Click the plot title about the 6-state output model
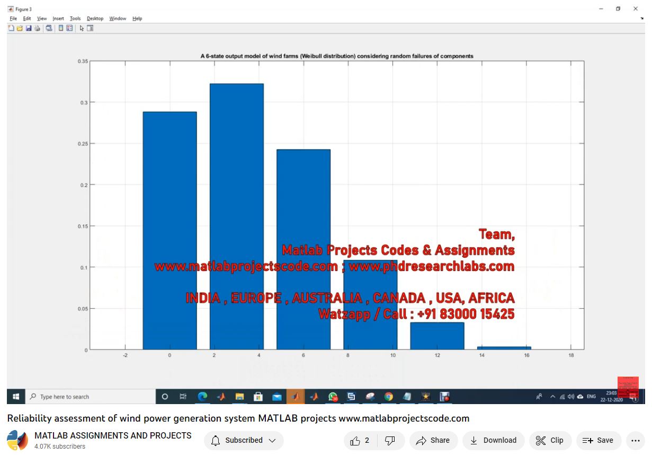This screenshot has height=455, width=652. tap(337, 56)
